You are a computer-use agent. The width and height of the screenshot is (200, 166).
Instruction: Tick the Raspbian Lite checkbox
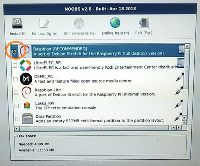pyautogui.click(x=16, y=93)
